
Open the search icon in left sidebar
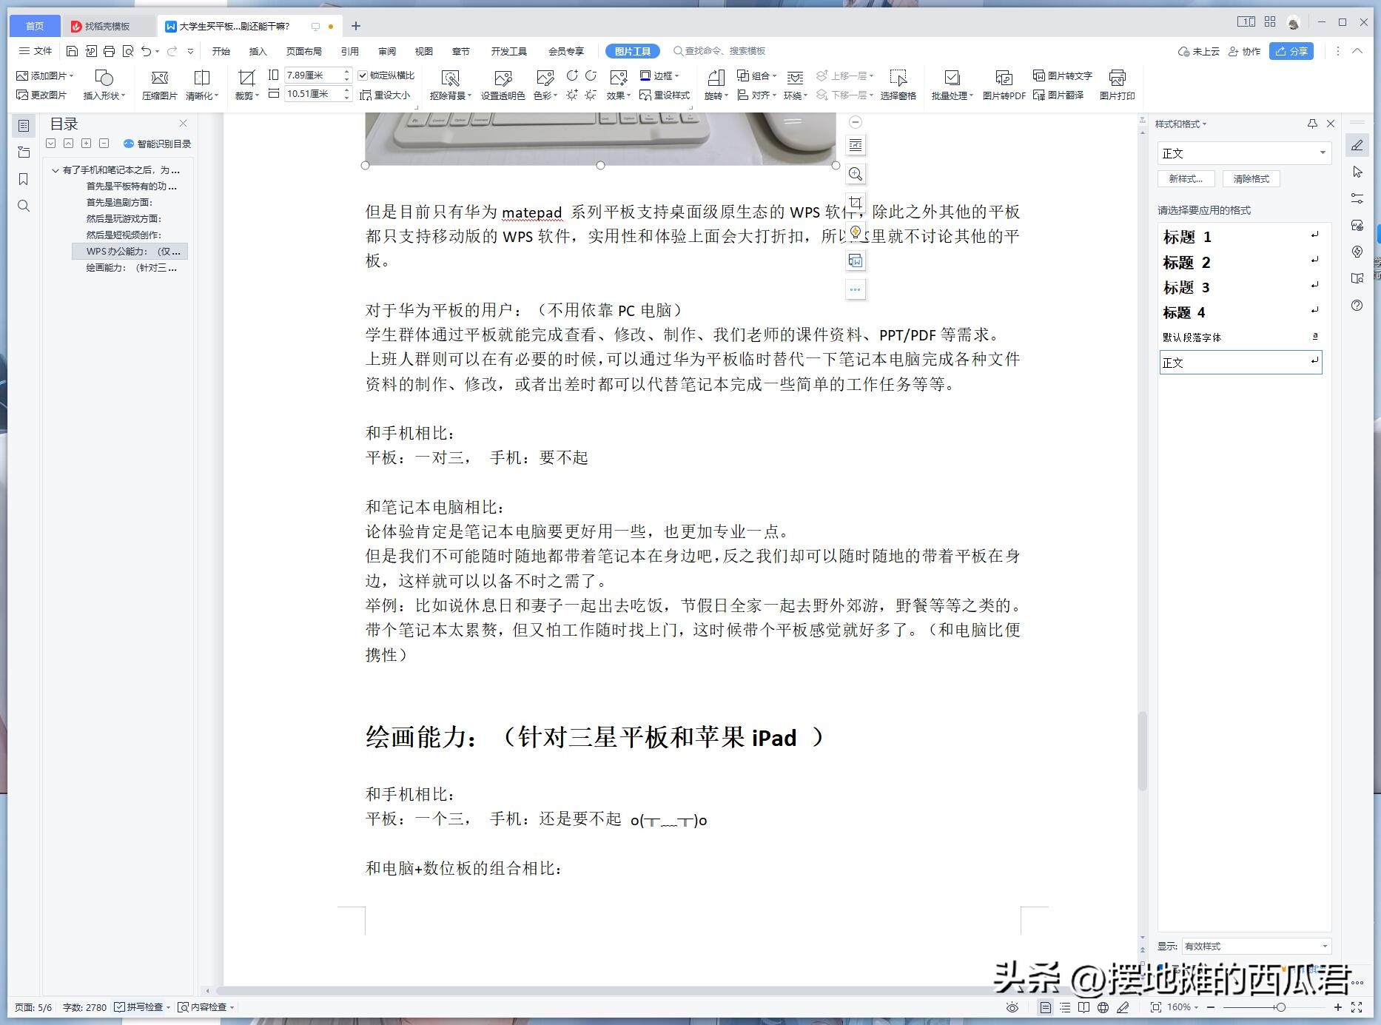24,206
